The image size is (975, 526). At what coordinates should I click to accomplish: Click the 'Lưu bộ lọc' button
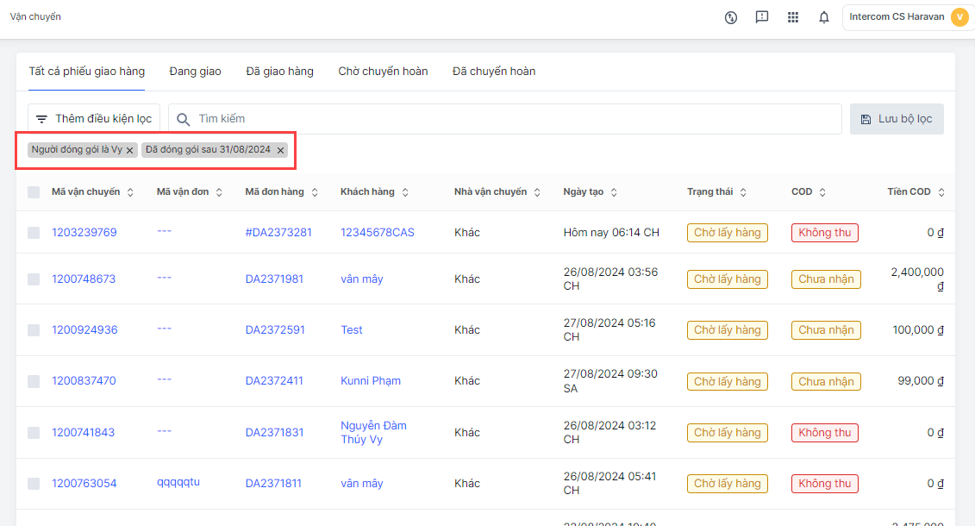tap(897, 119)
